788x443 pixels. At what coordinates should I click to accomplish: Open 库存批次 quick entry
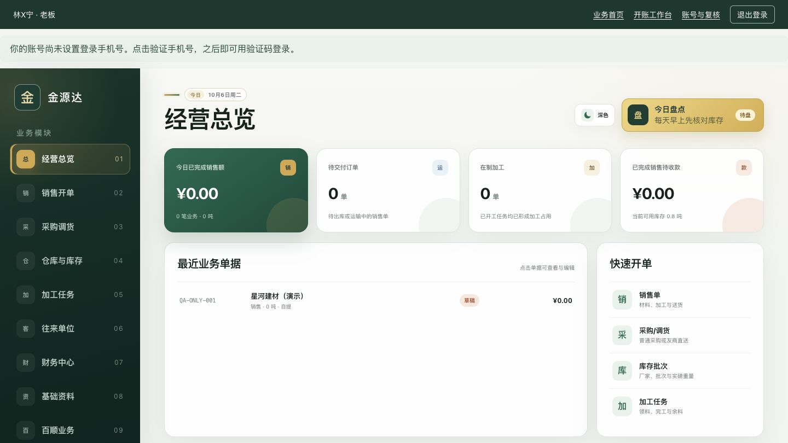(x=680, y=371)
